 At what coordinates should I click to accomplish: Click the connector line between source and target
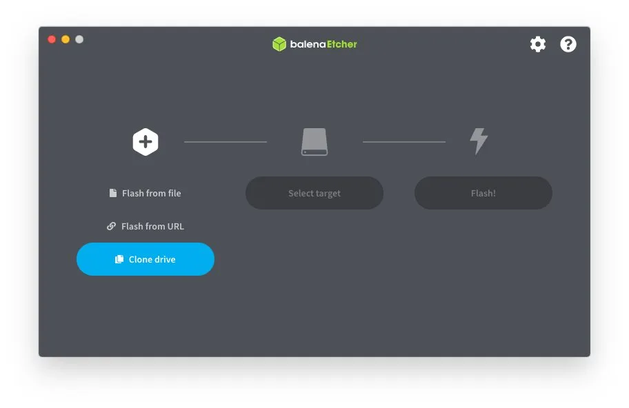(226, 142)
